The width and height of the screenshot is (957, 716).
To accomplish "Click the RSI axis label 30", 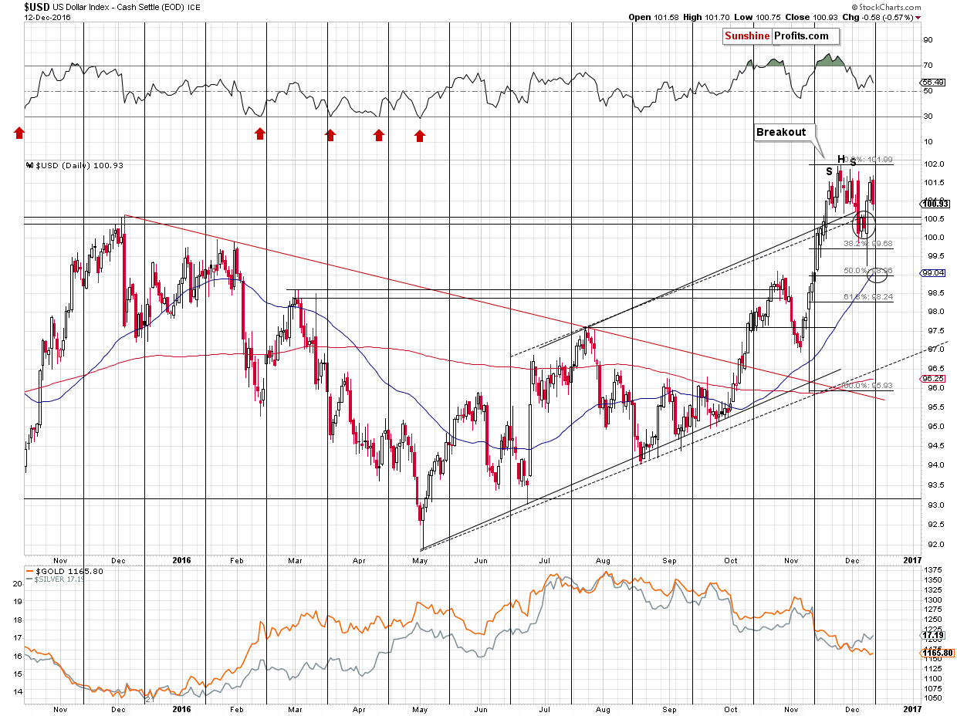I will coord(927,117).
